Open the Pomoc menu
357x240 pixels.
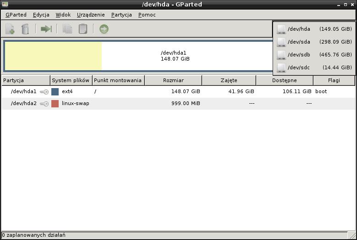[147, 15]
